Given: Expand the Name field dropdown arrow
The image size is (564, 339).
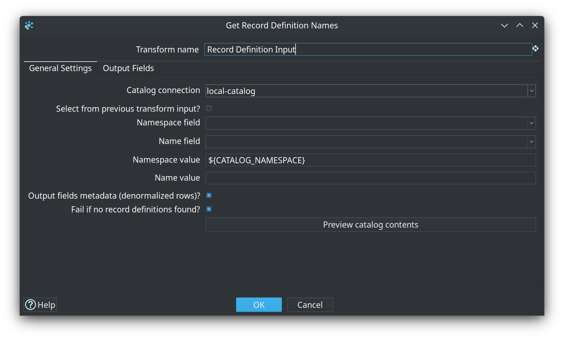Looking at the screenshot, I should pyautogui.click(x=532, y=142).
